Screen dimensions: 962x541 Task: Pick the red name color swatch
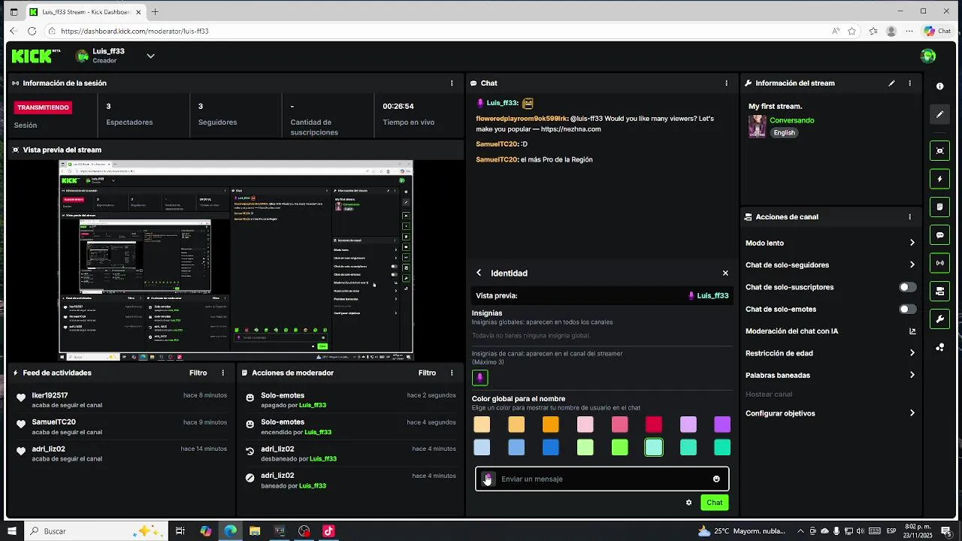point(654,425)
